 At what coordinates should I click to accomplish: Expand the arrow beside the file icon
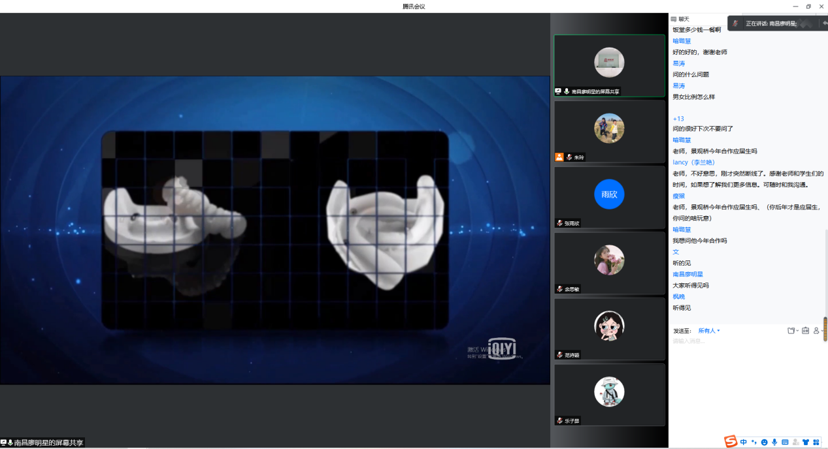tap(798, 331)
